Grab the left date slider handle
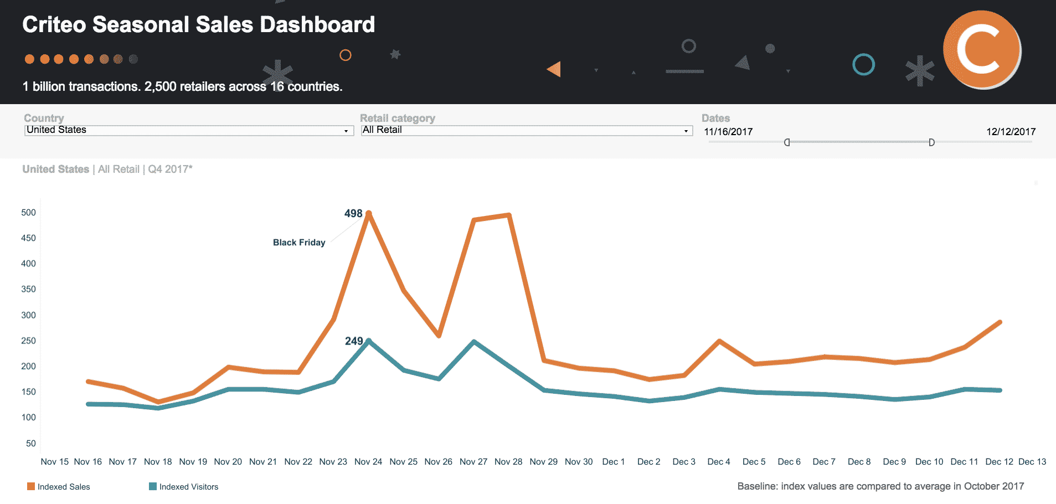The height and width of the screenshot is (504, 1056). (x=787, y=142)
